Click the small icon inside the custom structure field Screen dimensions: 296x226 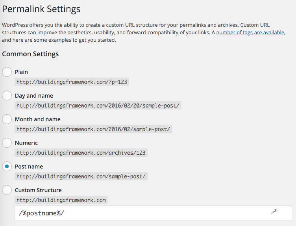275,212
